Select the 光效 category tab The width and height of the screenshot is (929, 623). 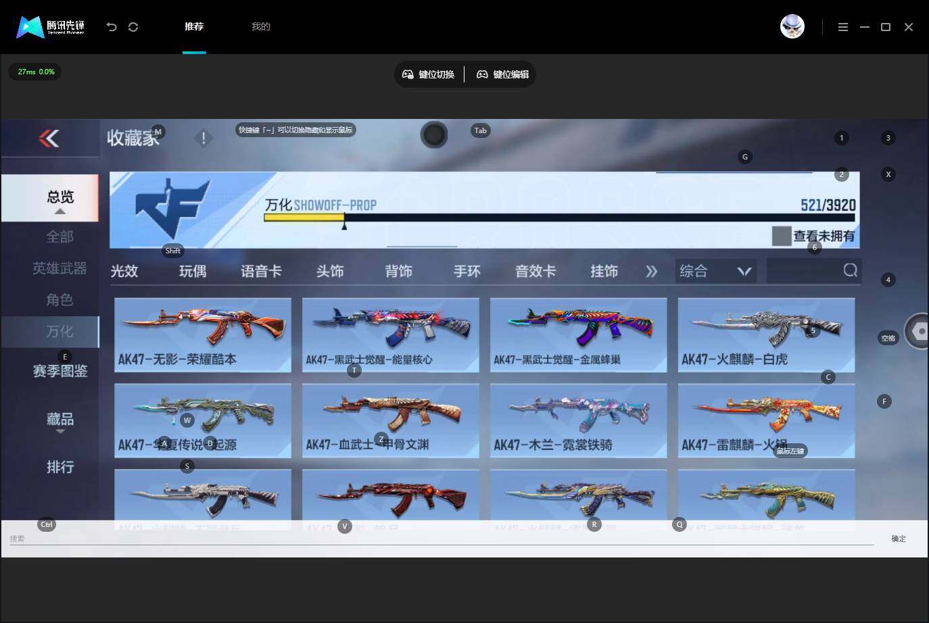124,271
